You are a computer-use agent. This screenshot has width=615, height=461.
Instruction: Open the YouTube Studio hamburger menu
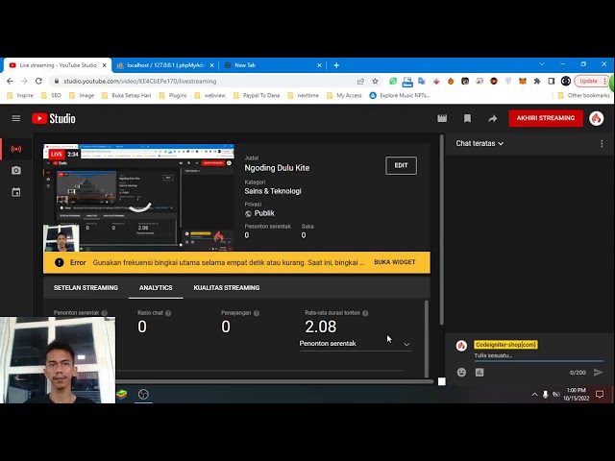(16, 118)
